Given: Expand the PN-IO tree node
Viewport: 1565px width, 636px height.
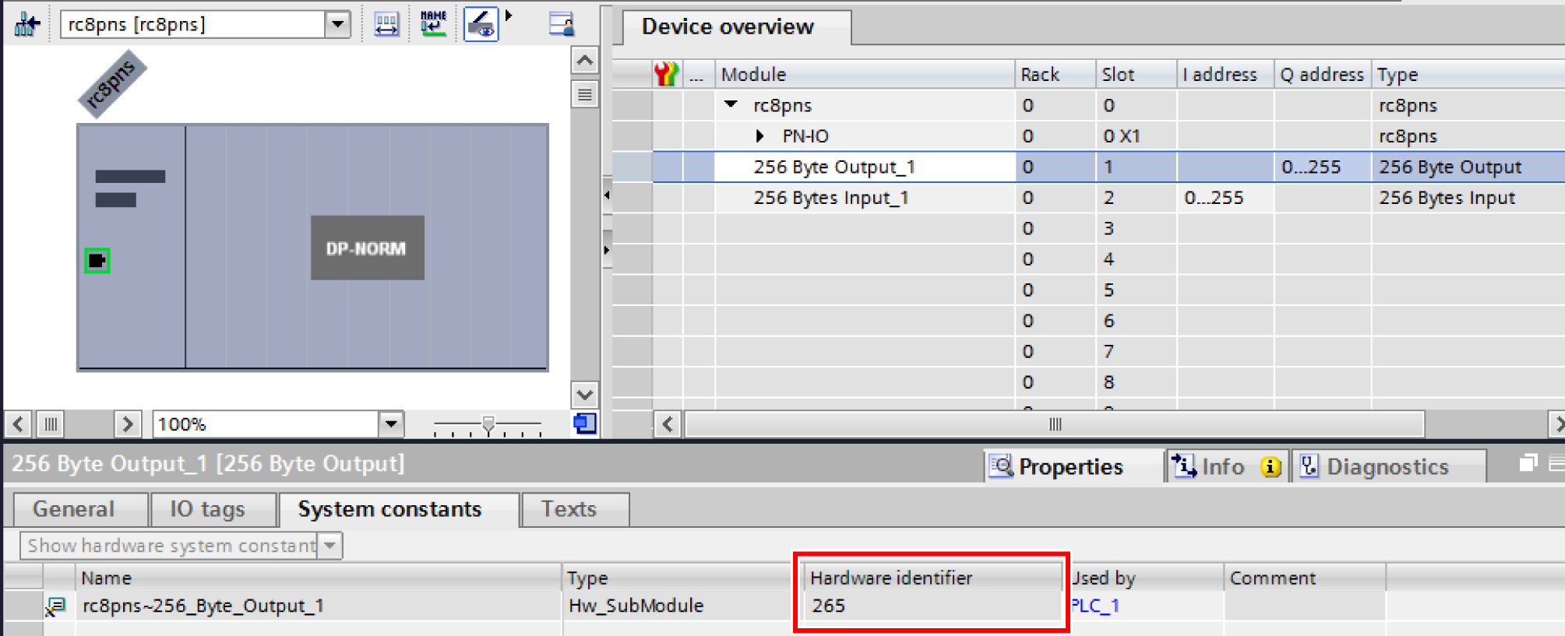Looking at the screenshot, I should [760, 136].
